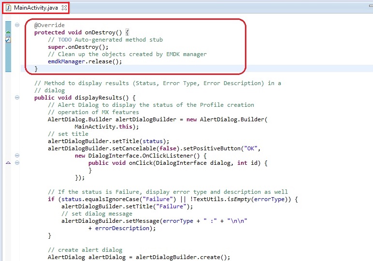Collapse the onDestroy method fold
The image size is (373, 261).
tap(17, 25)
